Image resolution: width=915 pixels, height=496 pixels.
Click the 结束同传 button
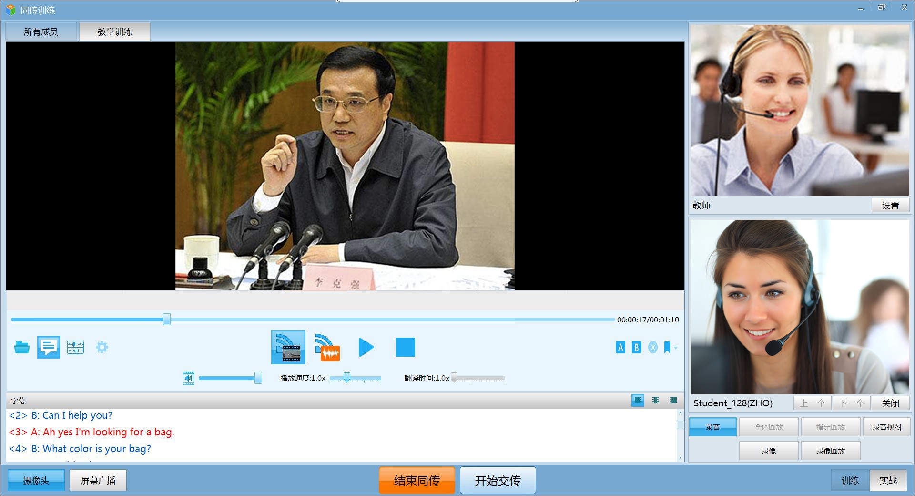click(x=417, y=480)
